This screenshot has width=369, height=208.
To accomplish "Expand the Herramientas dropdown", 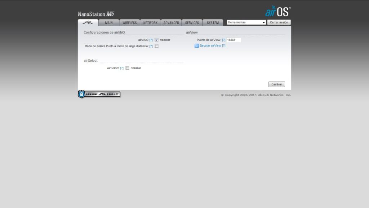I will coord(246,22).
